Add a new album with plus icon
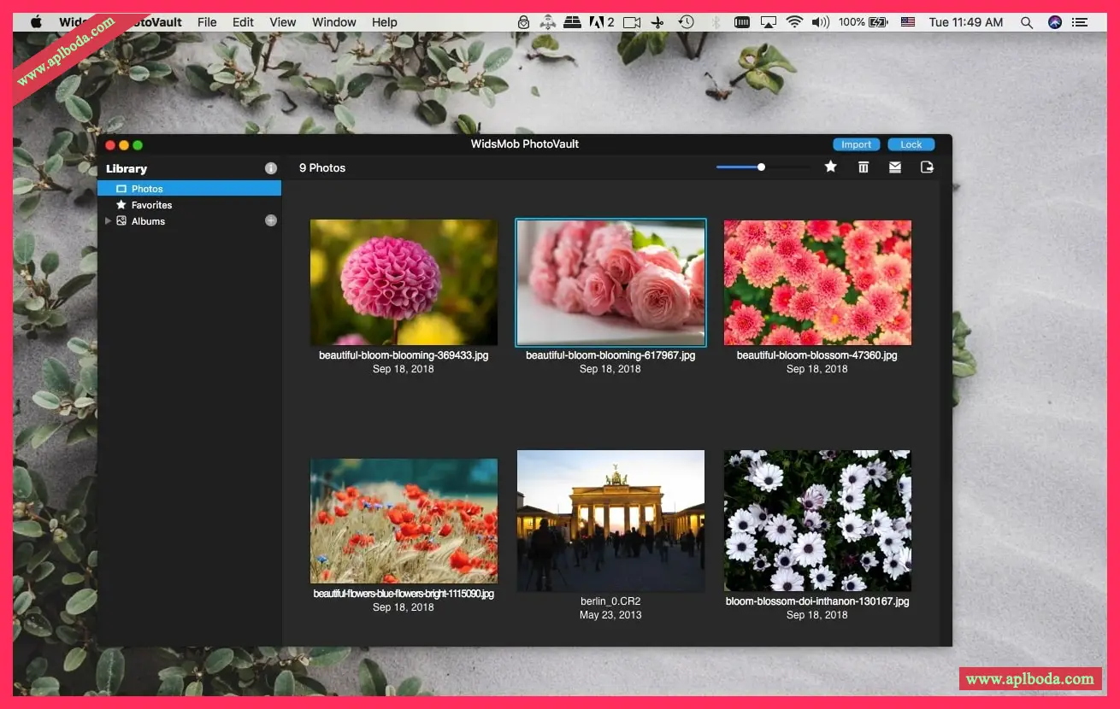The image size is (1120, 709). click(271, 220)
